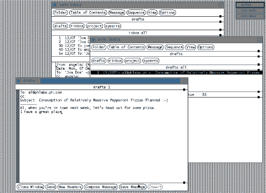Click pane grip above composition window button row

click(x=184, y=183)
